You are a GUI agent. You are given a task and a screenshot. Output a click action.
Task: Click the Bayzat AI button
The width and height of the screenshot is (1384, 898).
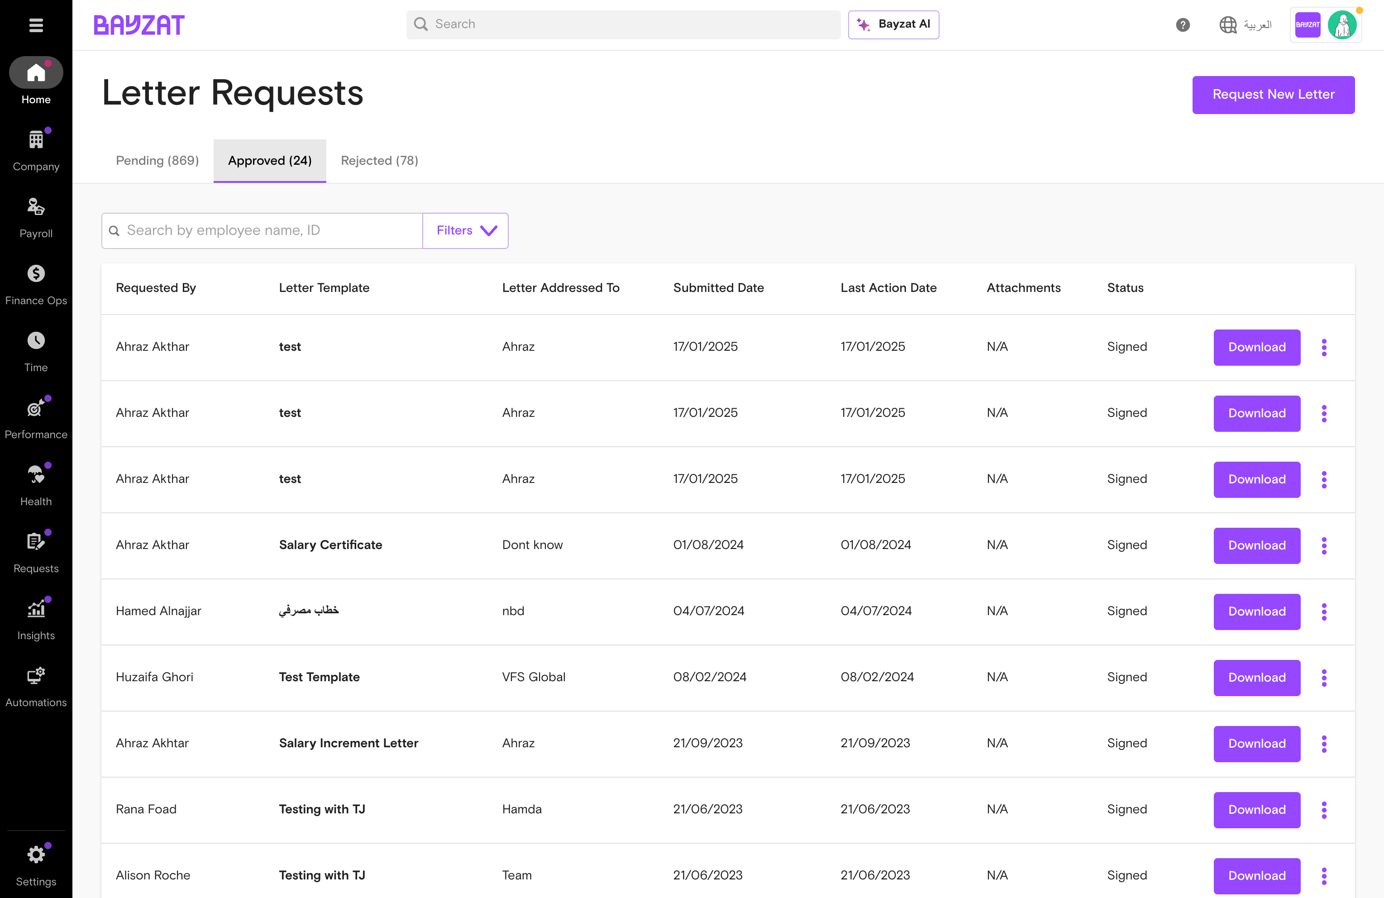click(893, 24)
